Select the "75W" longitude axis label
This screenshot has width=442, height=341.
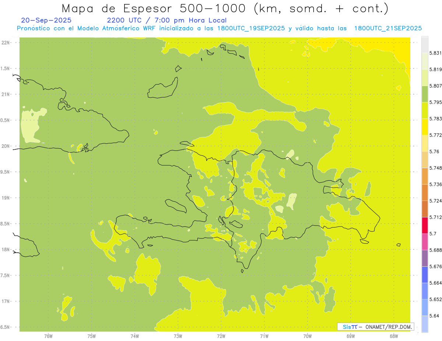pyautogui.click(x=91, y=336)
